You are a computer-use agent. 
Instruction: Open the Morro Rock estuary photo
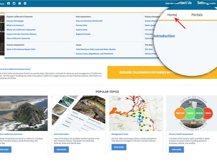pyautogui.click(x=24, y=113)
